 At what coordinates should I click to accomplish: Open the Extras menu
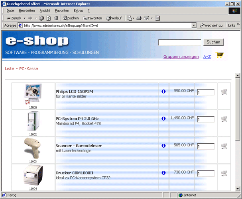pos(79,11)
